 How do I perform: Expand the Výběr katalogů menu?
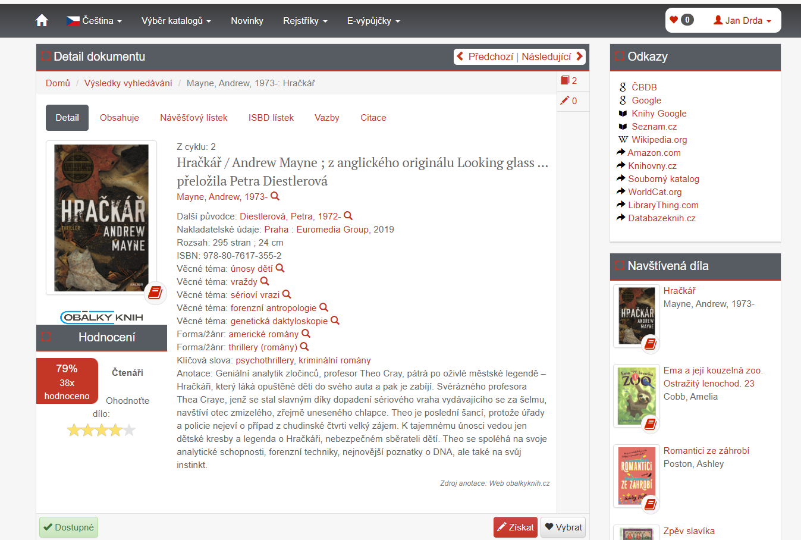coord(176,21)
